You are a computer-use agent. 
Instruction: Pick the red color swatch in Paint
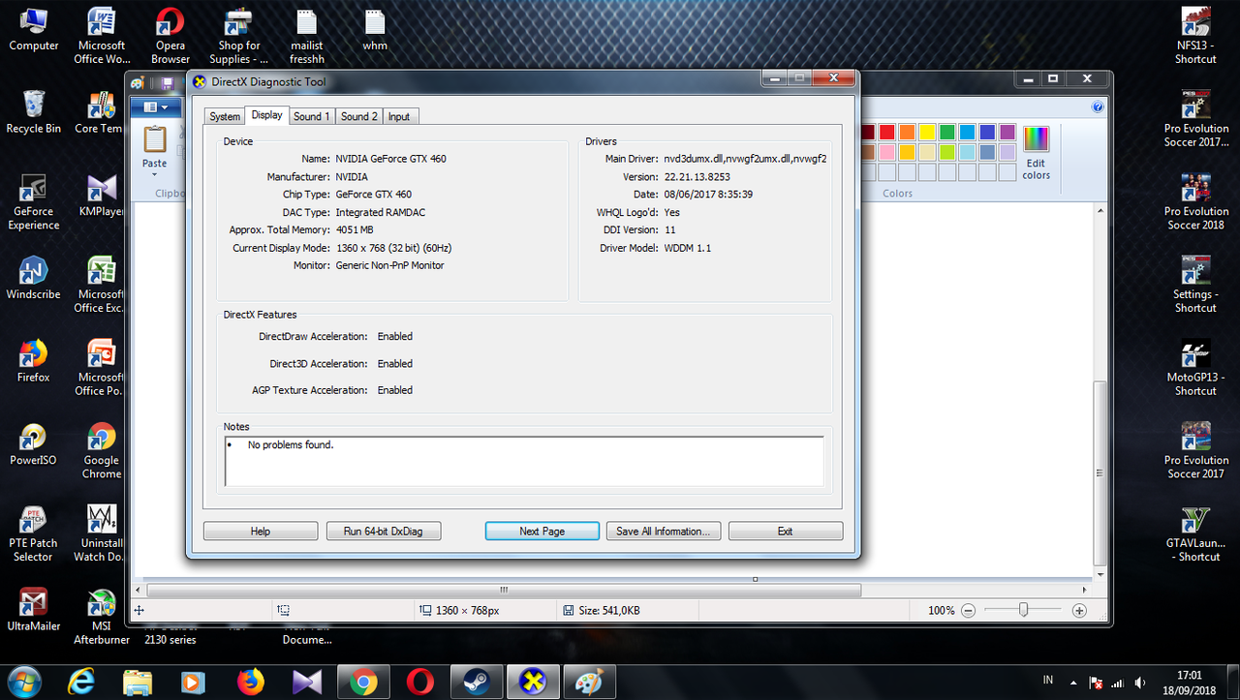886,132
